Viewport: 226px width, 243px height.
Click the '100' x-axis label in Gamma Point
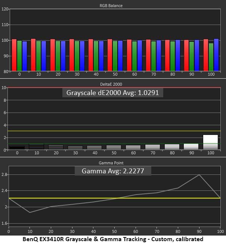[220, 231]
